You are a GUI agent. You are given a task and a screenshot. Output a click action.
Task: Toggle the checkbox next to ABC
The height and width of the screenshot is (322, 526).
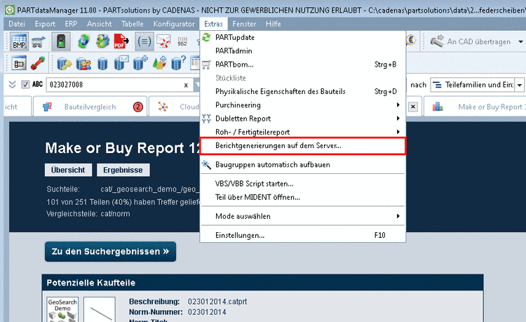(x=25, y=84)
